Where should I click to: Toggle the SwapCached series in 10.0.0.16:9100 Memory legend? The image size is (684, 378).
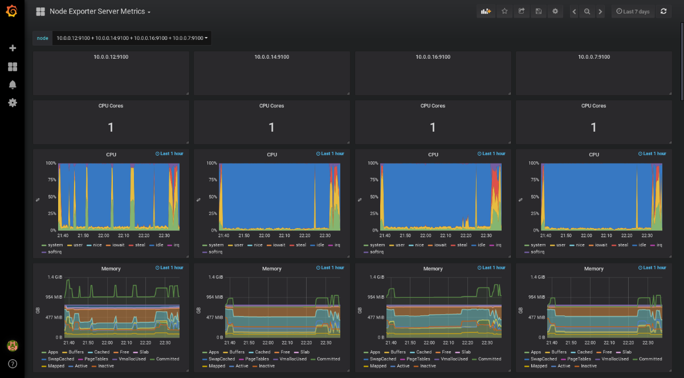click(x=382, y=359)
